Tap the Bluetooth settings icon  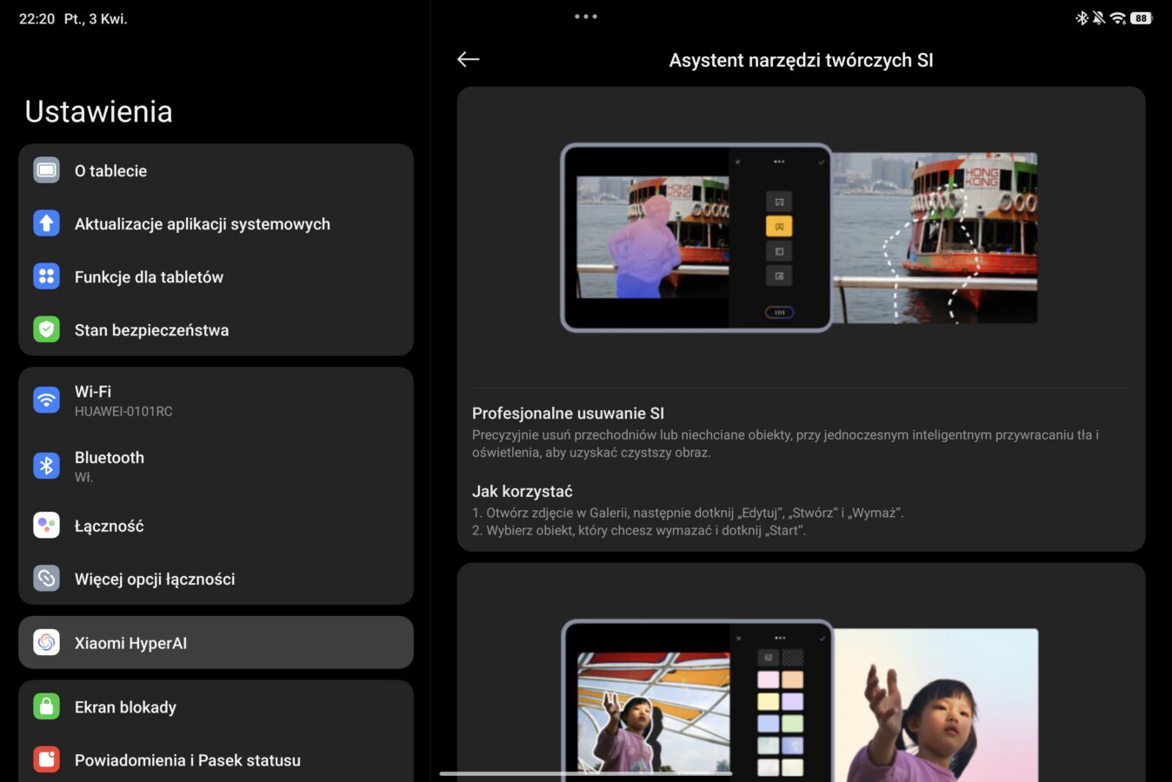click(47, 466)
